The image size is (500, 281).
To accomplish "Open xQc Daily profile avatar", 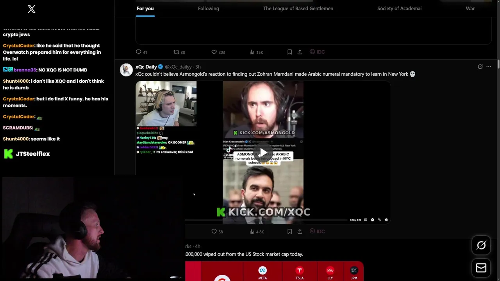I will 126,70.
